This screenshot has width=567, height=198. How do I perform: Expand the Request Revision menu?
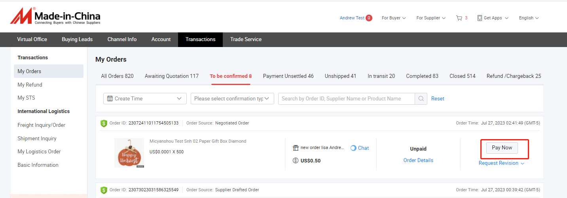(501, 163)
